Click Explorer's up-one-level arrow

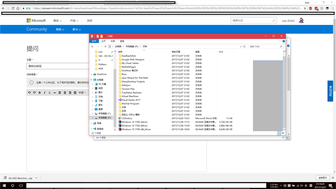tap(105, 47)
